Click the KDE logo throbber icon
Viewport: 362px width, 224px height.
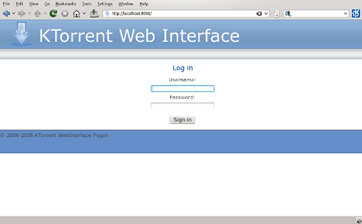pyautogui.click(x=356, y=13)
